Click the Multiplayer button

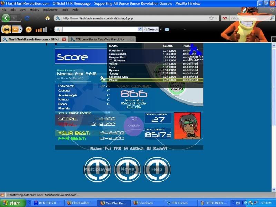click(x=98, y=169)
